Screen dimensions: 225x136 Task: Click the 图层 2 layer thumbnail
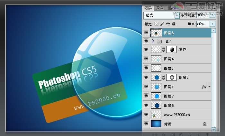click(156, 77)
